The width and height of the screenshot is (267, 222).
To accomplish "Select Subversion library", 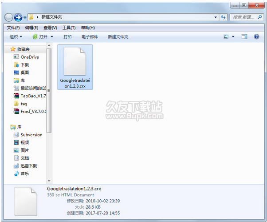I will [31, 135].
